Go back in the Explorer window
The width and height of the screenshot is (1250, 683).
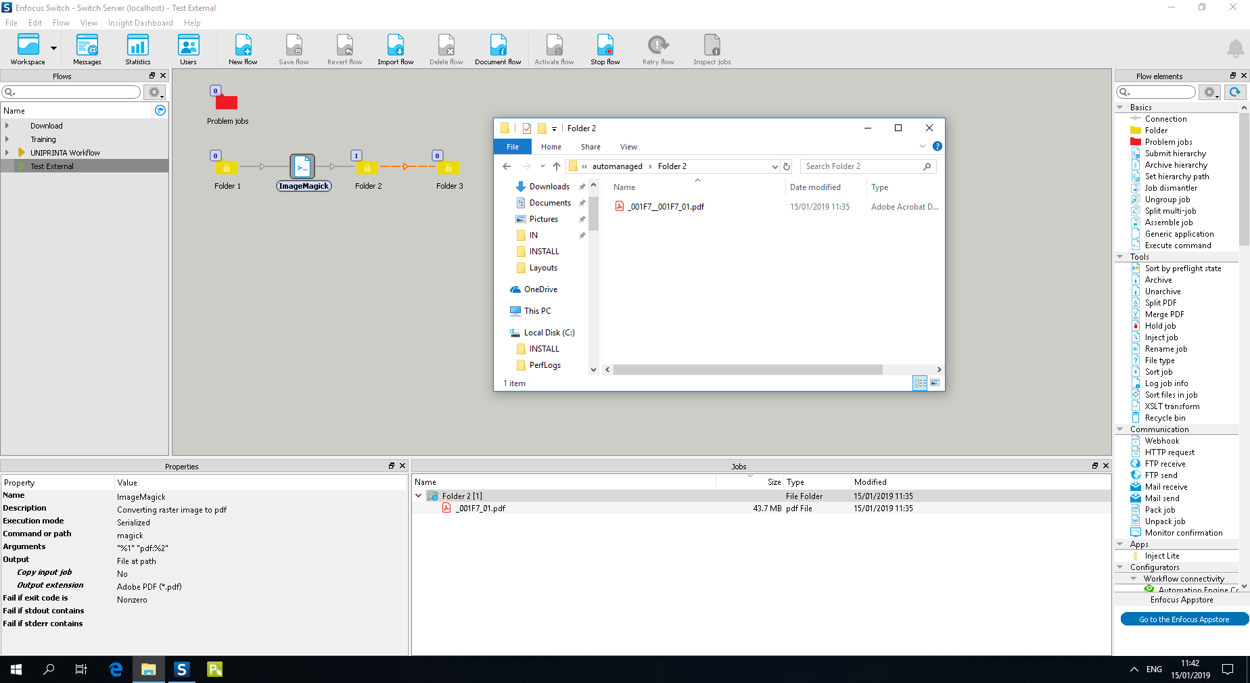point(507,166)
